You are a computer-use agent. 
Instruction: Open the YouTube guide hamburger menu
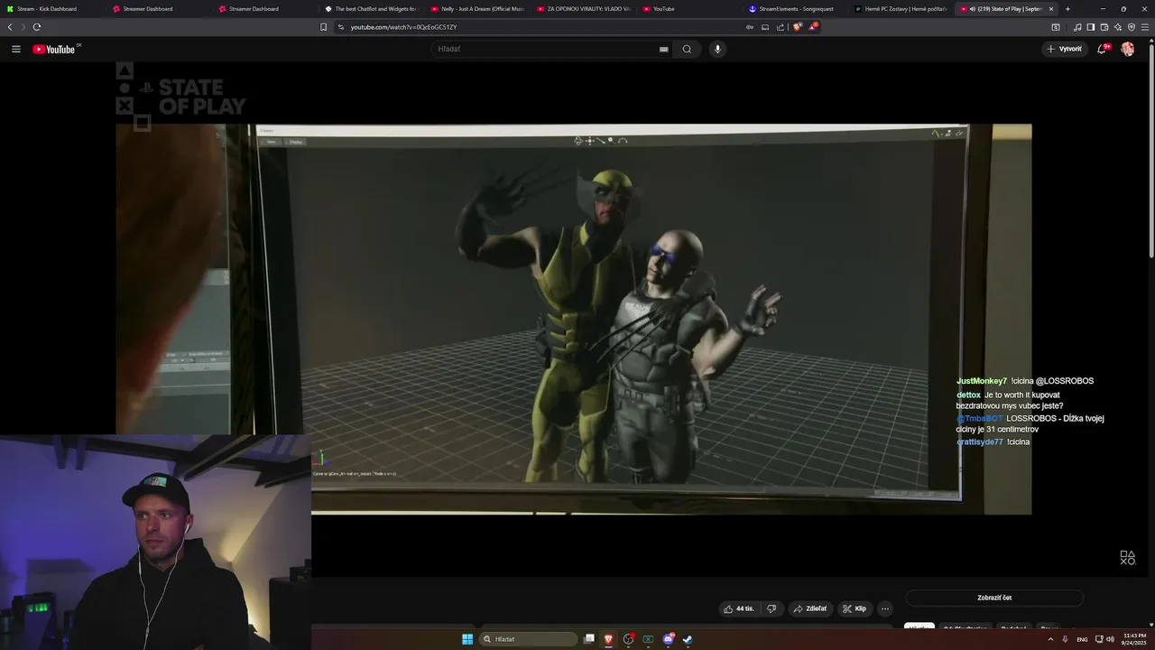click(x=16, y=49)
